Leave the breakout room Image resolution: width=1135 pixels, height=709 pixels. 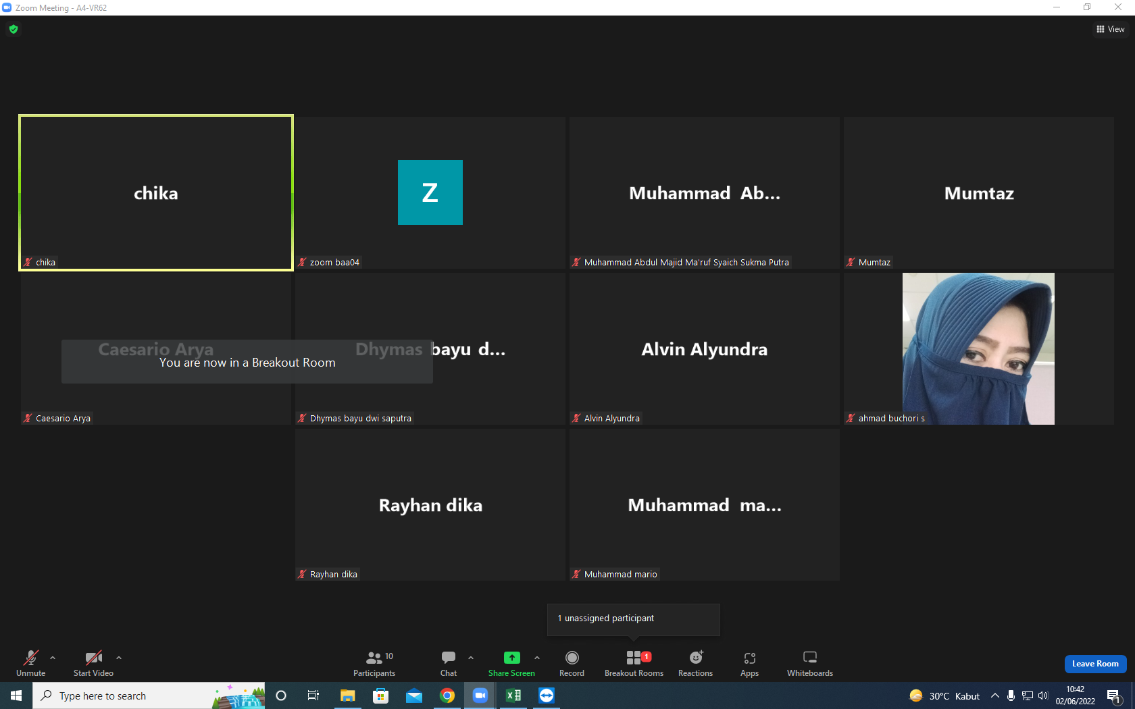1095,664
